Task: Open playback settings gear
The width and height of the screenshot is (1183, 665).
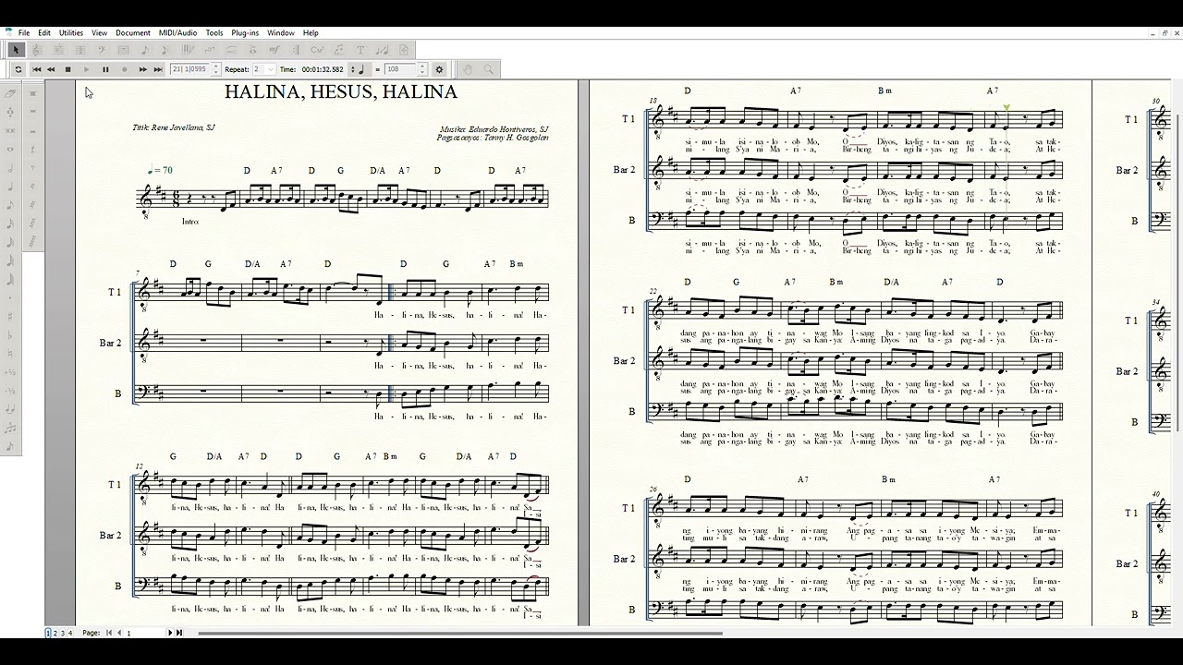Action: (439, 69)
